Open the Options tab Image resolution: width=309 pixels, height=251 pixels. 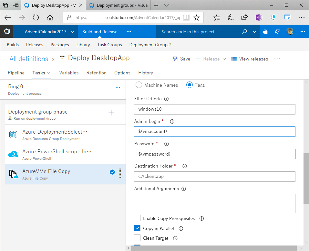point(122,73)
